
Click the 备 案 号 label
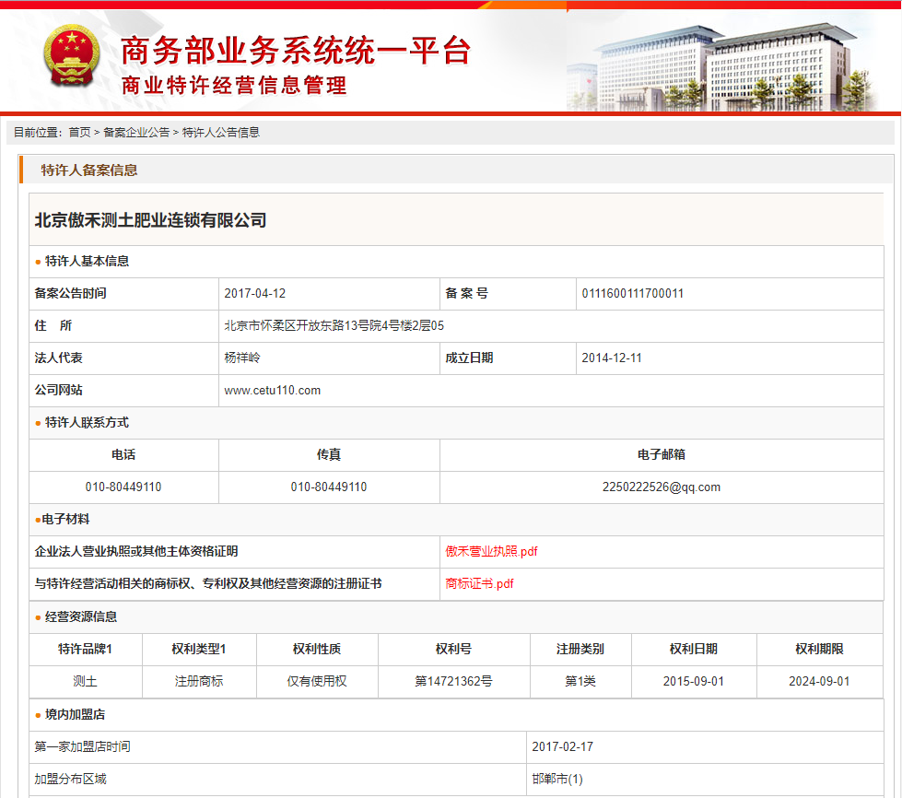click(466, 293)
